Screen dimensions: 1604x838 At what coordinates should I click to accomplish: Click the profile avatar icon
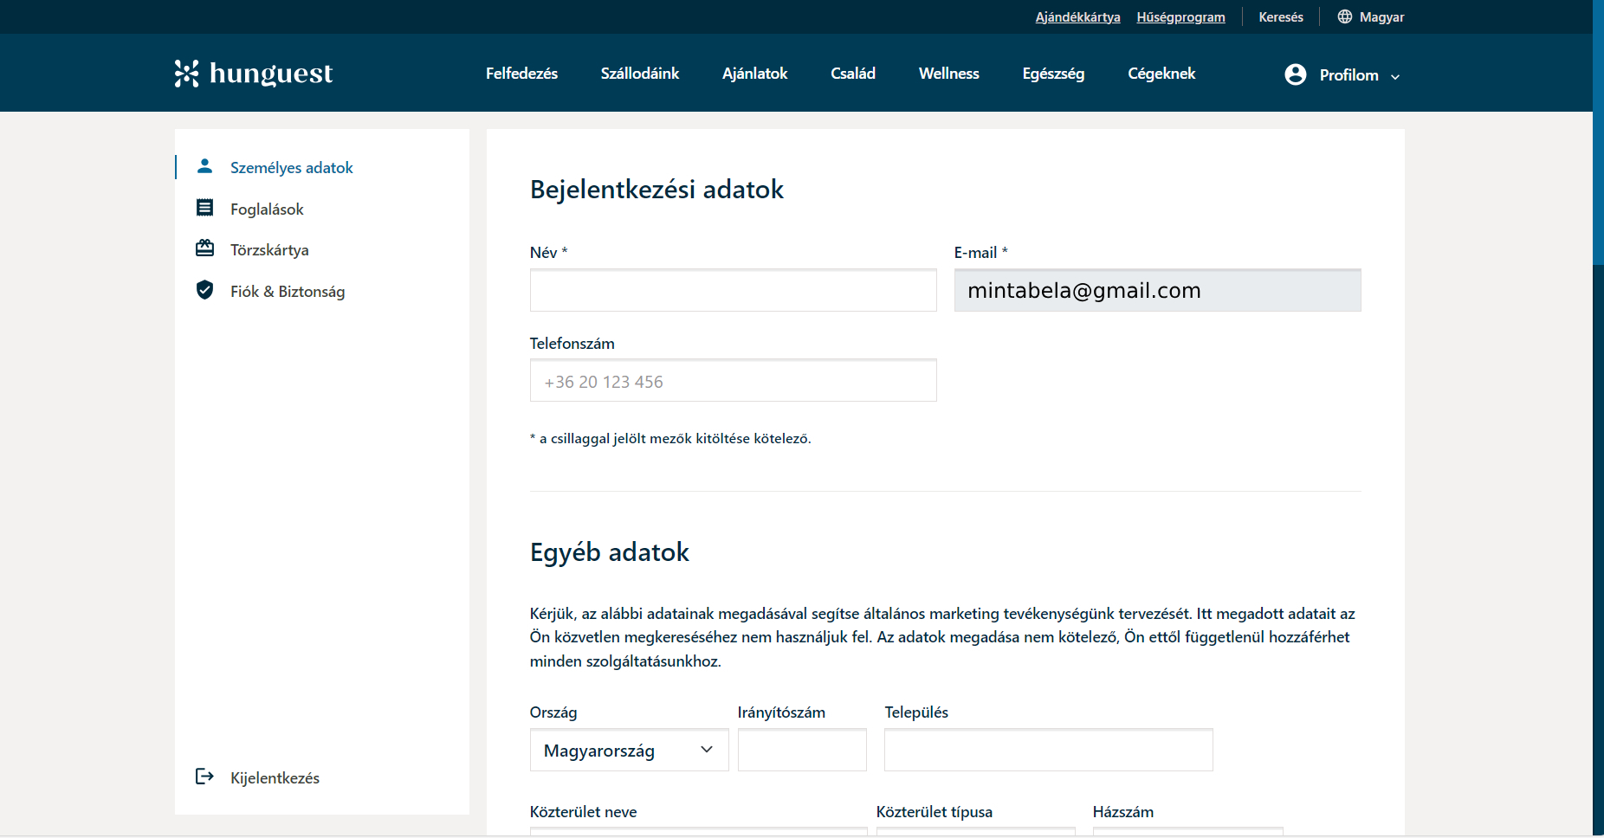(x=1295, y=74)
